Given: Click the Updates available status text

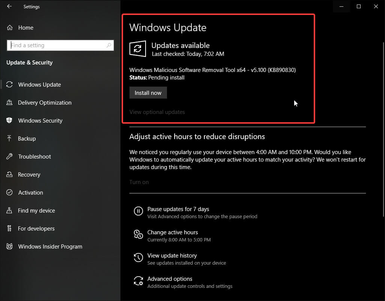Looking at the screenshot, I should pyautogui.click(x=180, y=45).
